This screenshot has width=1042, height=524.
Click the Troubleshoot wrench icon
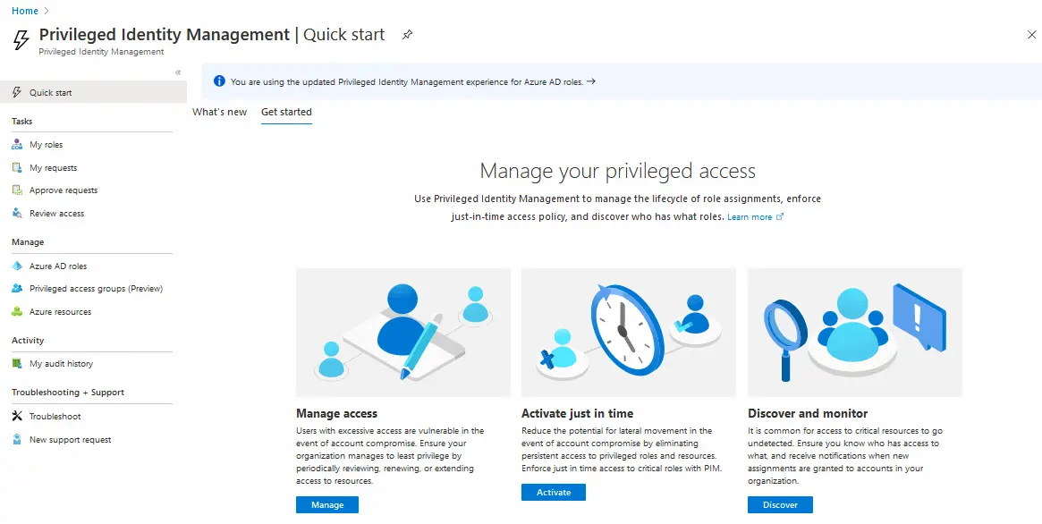coord(17,417)
